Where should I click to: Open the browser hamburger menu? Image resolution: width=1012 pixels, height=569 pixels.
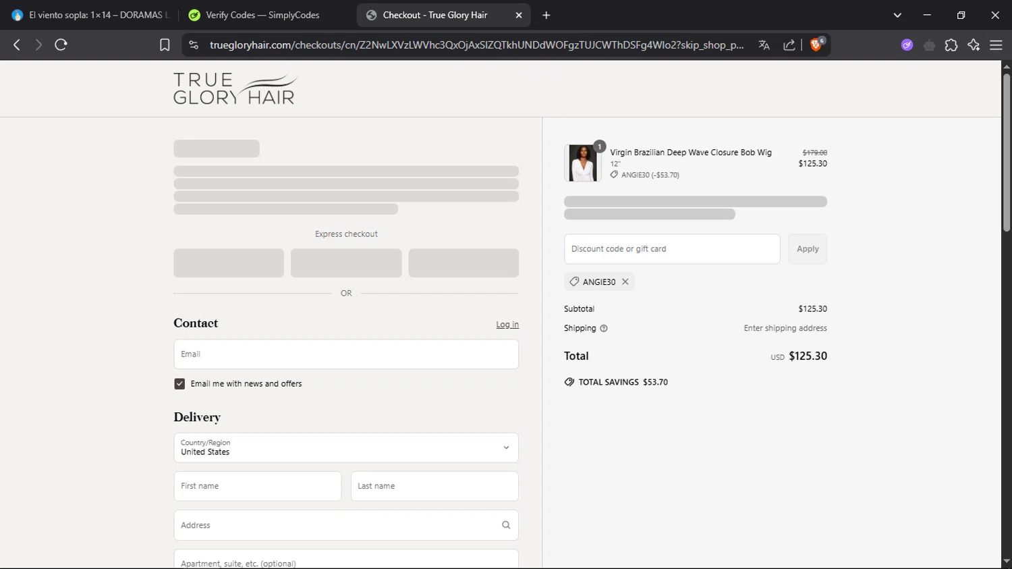point(996,45)
